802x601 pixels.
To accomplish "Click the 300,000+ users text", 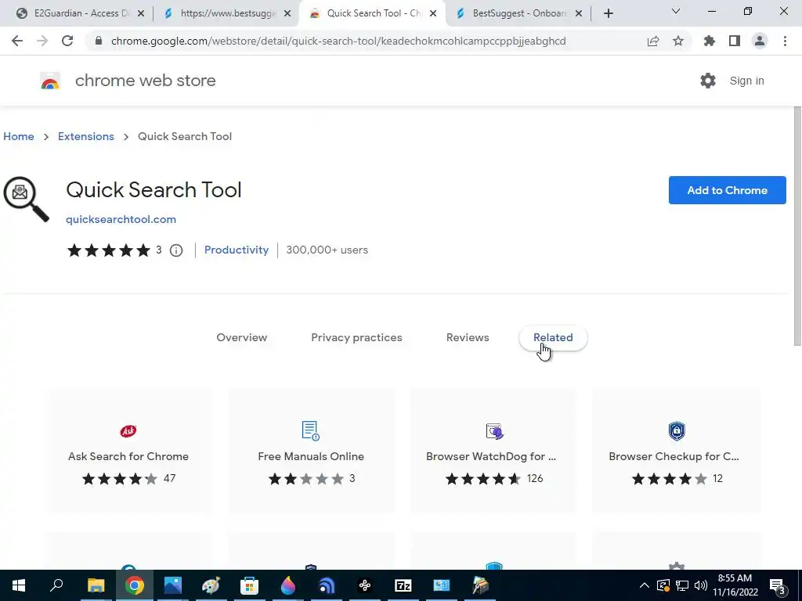I will [327, 250].
